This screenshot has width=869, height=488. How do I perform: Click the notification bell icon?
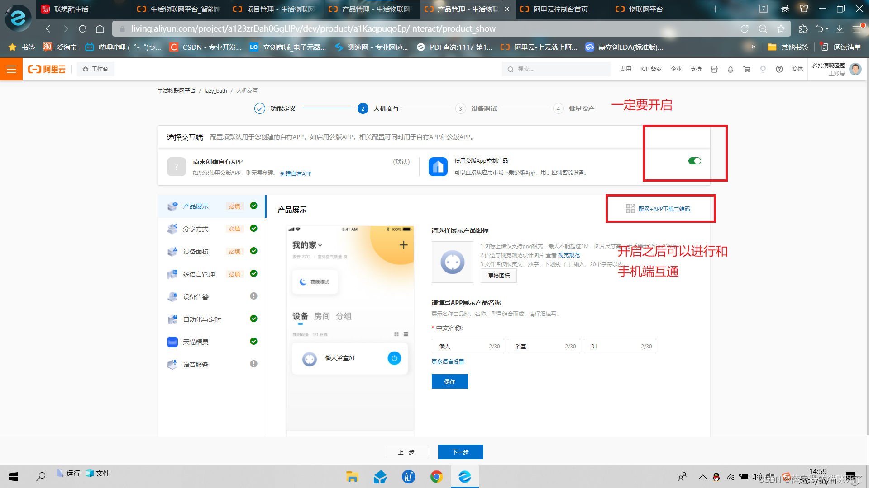click(x=730, y=69)
